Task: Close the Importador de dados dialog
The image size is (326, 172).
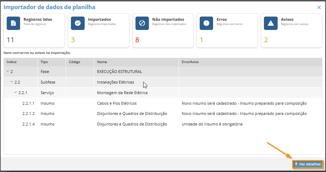Action: point(319,7)
